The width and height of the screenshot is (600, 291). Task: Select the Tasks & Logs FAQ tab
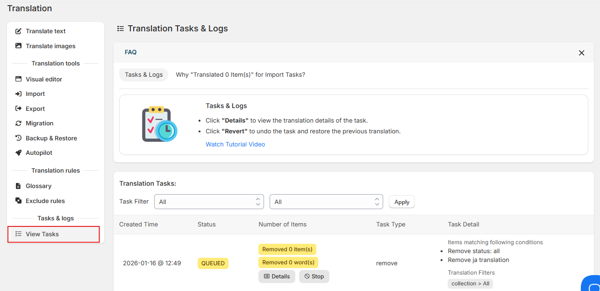tap(143, 75)
